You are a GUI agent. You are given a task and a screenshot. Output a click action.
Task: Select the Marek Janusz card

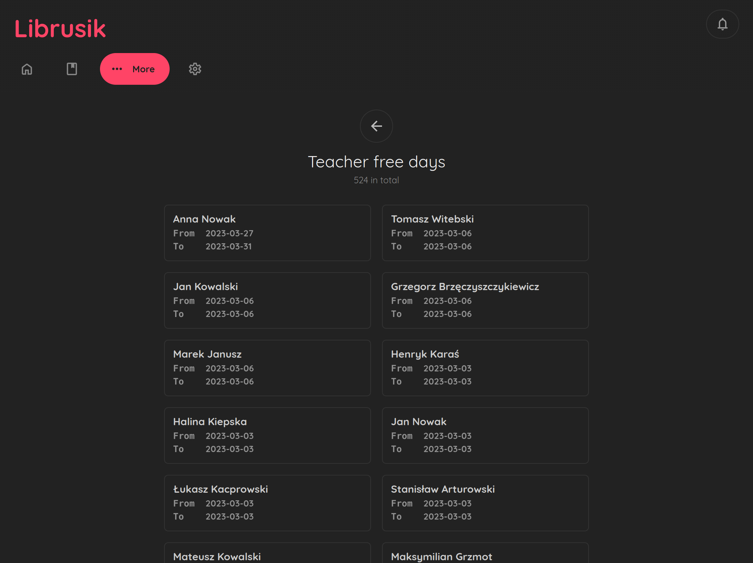[267, 368]
